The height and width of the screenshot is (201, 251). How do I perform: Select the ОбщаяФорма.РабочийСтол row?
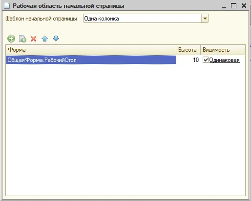click(91, 60)
